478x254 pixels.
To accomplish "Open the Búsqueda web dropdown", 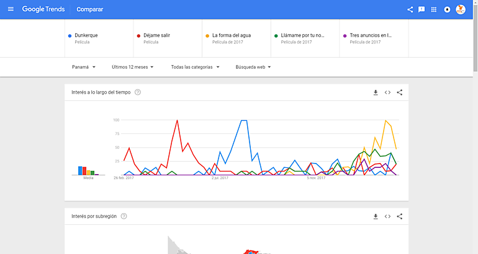I will coord(253,67).
